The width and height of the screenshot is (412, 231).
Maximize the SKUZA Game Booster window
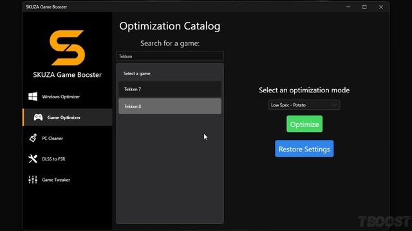click(x=364, y=7)
